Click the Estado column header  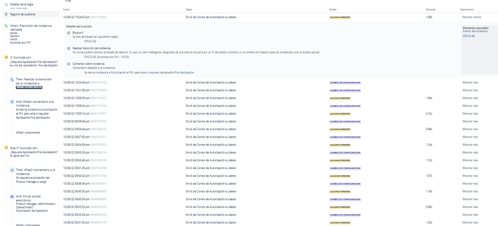[333, 9]
